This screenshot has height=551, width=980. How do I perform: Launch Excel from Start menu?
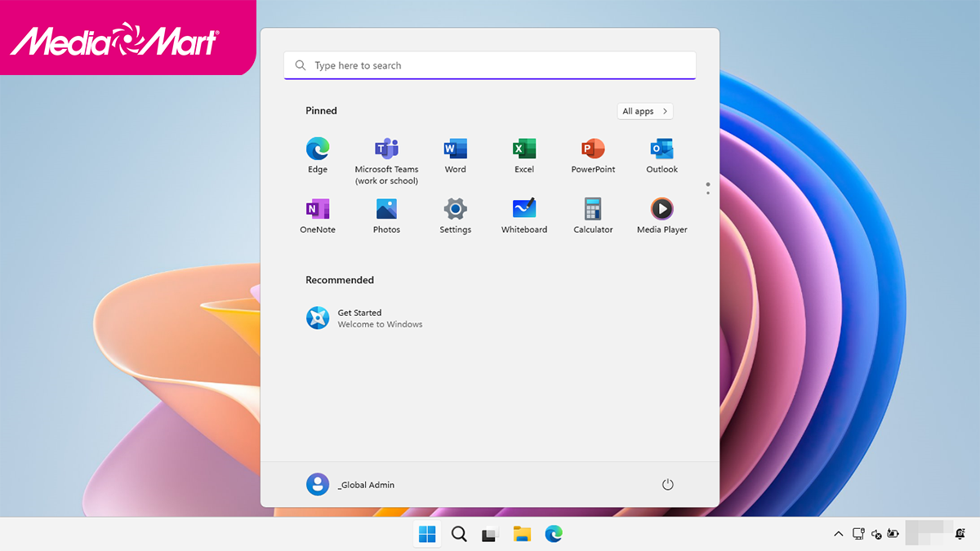tap(523, 149)
